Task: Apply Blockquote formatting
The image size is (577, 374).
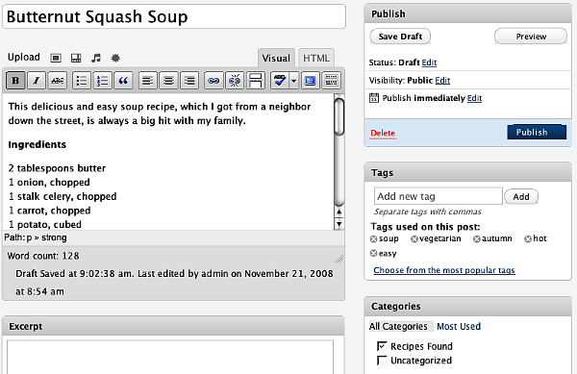Action: [x=123, y=80]
